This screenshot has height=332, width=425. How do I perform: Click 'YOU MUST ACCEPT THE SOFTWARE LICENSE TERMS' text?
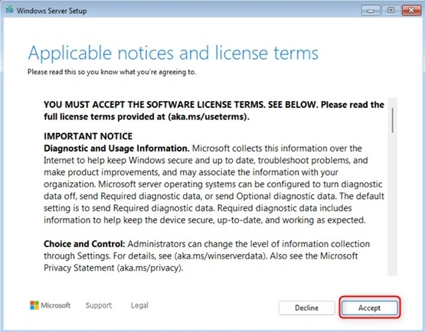[x=155, y=105]
